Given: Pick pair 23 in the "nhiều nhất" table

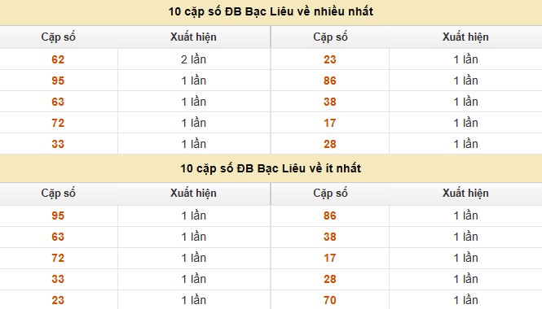Looking at the screenshot, I should click(x=330, y=59).
